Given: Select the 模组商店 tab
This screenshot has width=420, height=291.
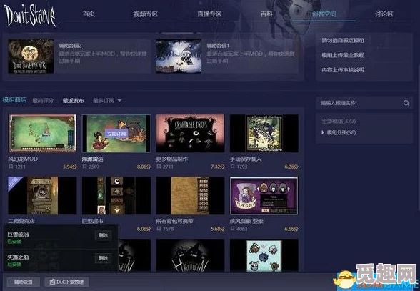Looking at the screenshot, I should (x=14, y=100).
